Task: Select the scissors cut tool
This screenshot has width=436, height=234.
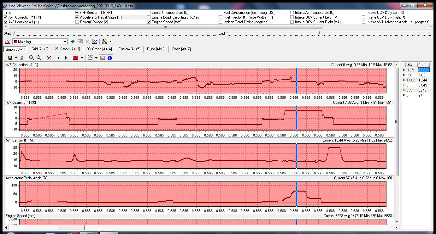Action: (x=22, y=58)
